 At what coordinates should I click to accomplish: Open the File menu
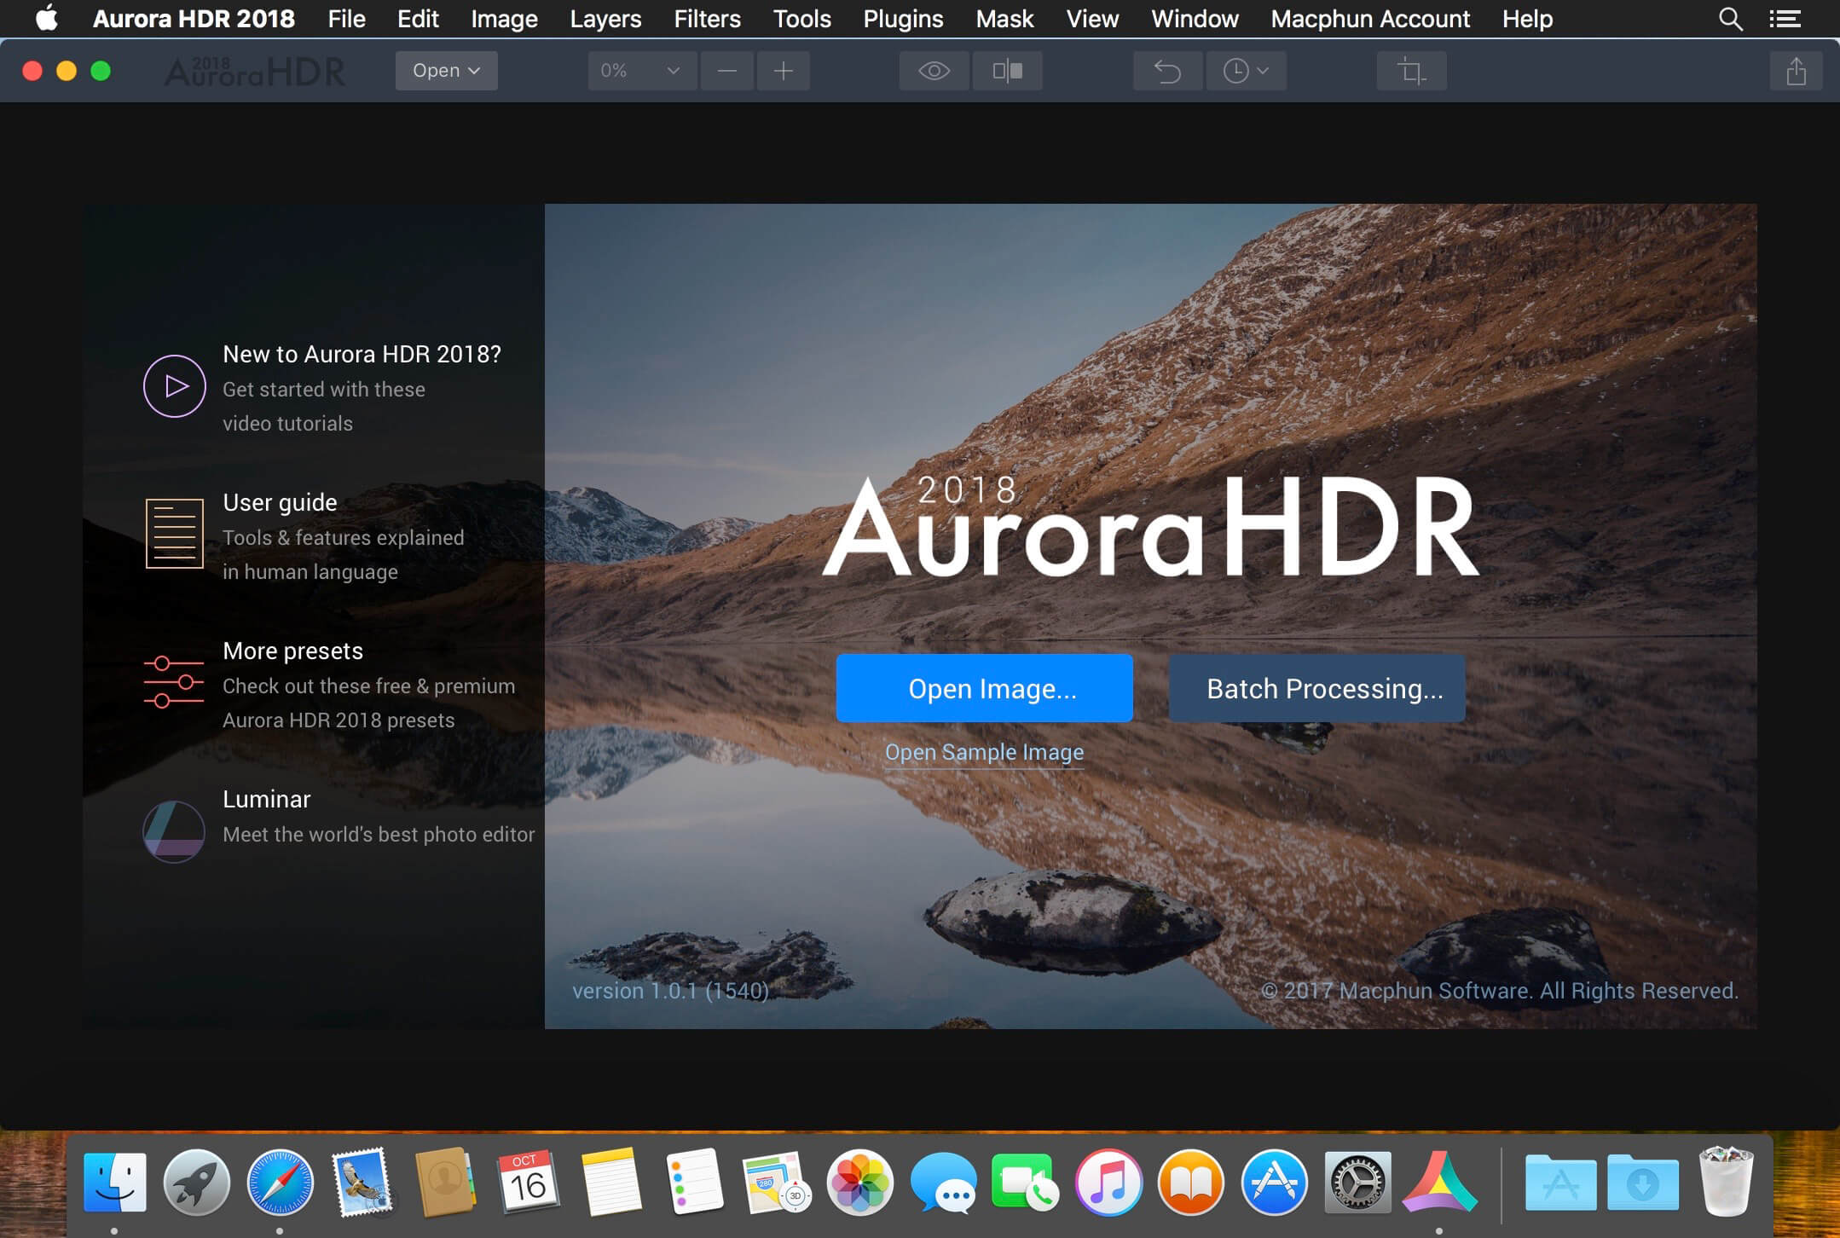point(346,19)
